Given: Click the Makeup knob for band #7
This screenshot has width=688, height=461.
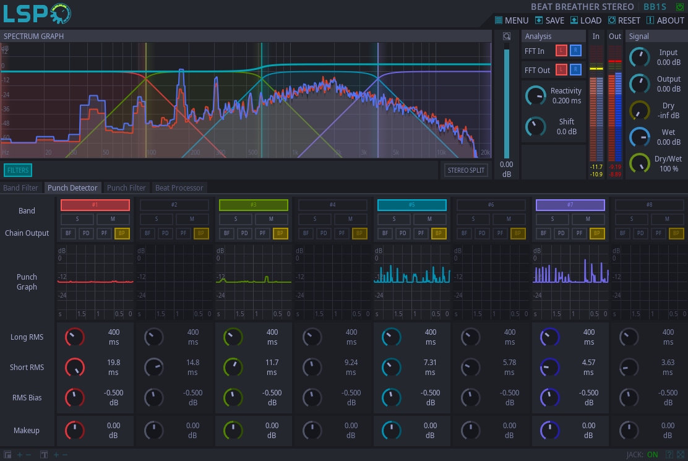Looking at the screenshot, I should pos(550,430).
